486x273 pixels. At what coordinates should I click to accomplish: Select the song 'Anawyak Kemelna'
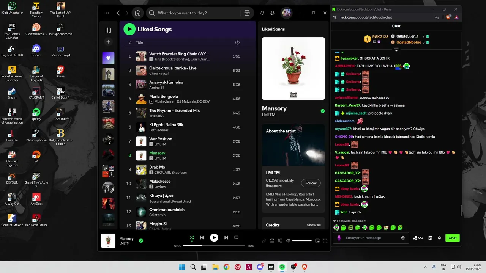[x=166, y=82]
